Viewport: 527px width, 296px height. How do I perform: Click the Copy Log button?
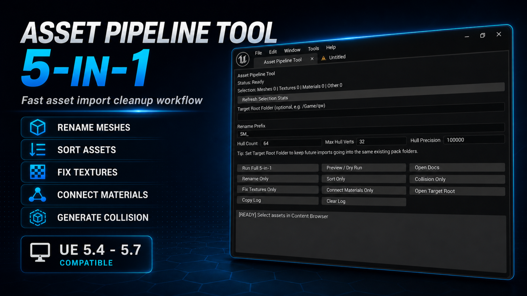click(278, 200)
